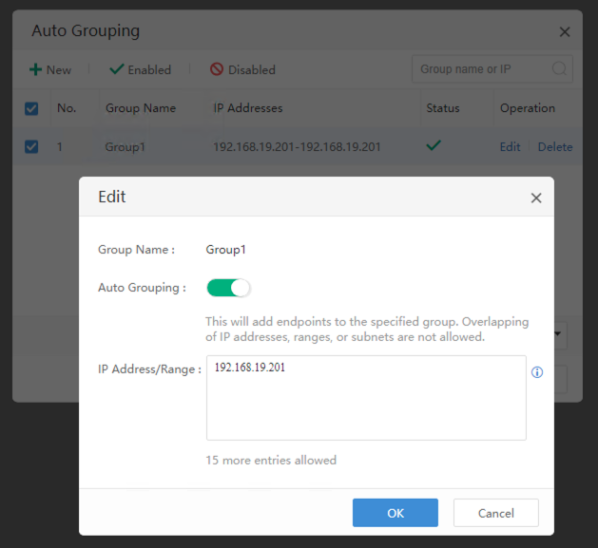
Task: Uncheck the Group1 row checkbox
Action: coord(31,146)
